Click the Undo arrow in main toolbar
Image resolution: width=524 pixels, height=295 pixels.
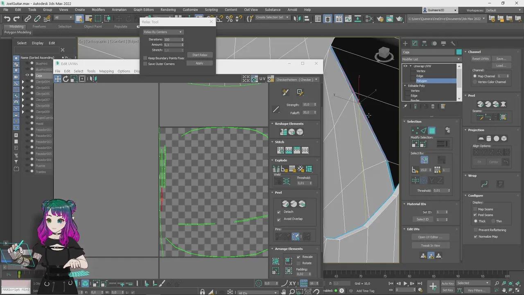(x=7, y=18)
